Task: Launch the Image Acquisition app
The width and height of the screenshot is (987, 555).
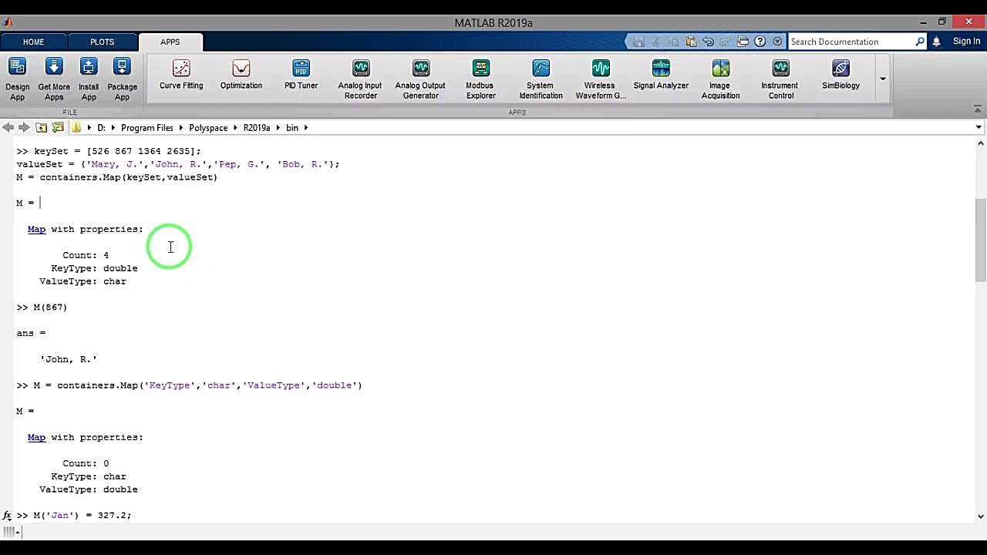Action: click(x=720, y=79)
